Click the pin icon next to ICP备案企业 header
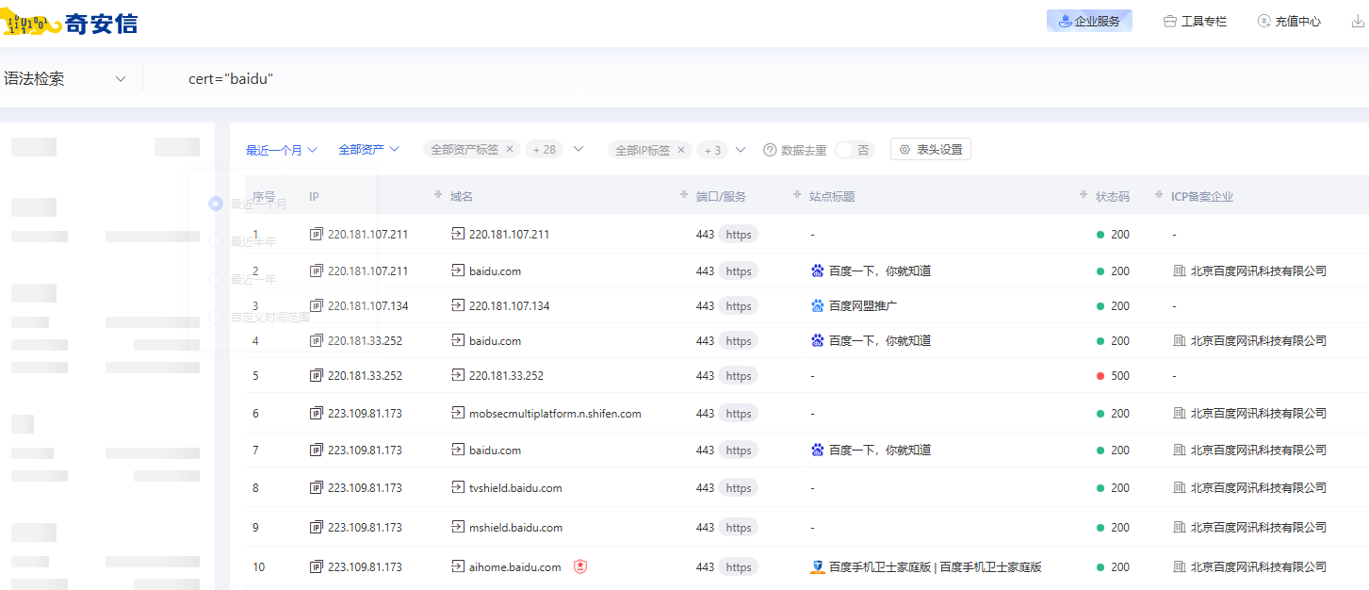 click(x=1159, y=195)
